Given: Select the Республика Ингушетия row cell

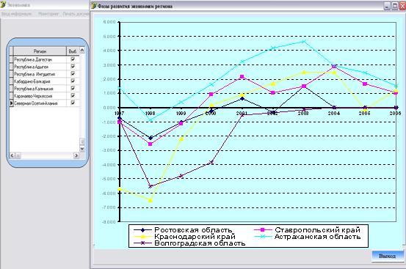Looking at the screenshot, I should [x=40, y=74].
